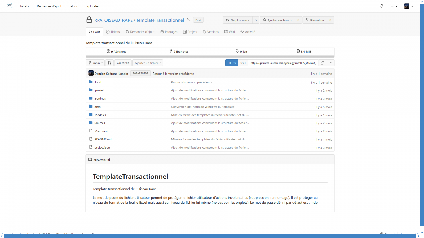Click Damien Spérone-Longin's commit avatar
Viewport: 424px width, 238px height.
(91, 73)
